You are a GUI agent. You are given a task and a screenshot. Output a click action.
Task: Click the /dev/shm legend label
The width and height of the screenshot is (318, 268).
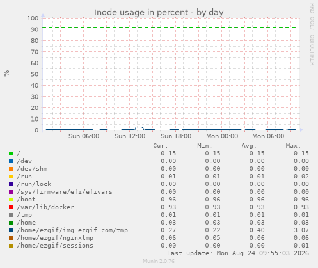(x=32, y=169)
